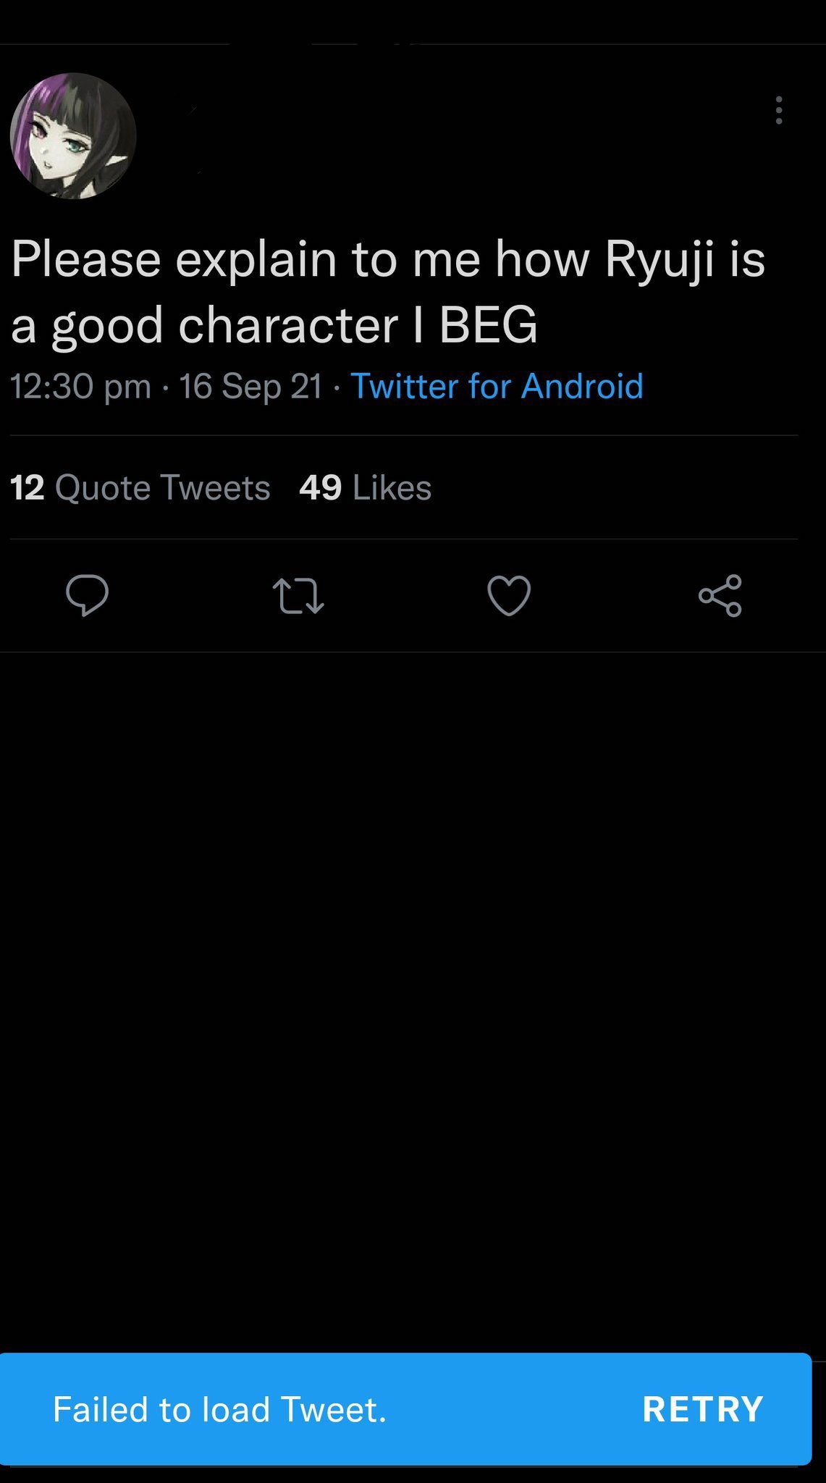Like the tweet with the heart icon

coord(509,596)
